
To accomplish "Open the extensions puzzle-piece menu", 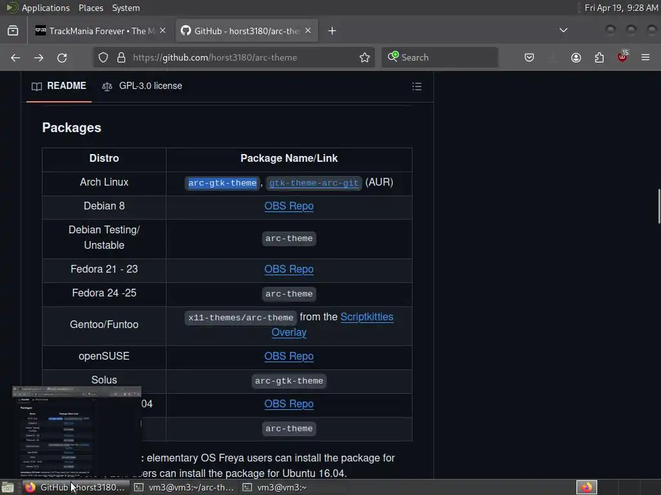I will (600, 57).
